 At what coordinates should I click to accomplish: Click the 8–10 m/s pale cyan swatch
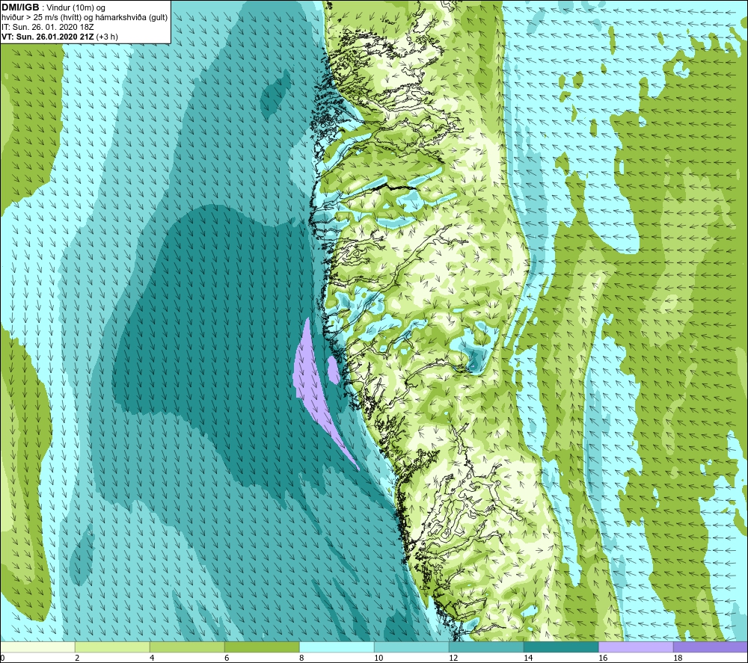pos(337,647)
